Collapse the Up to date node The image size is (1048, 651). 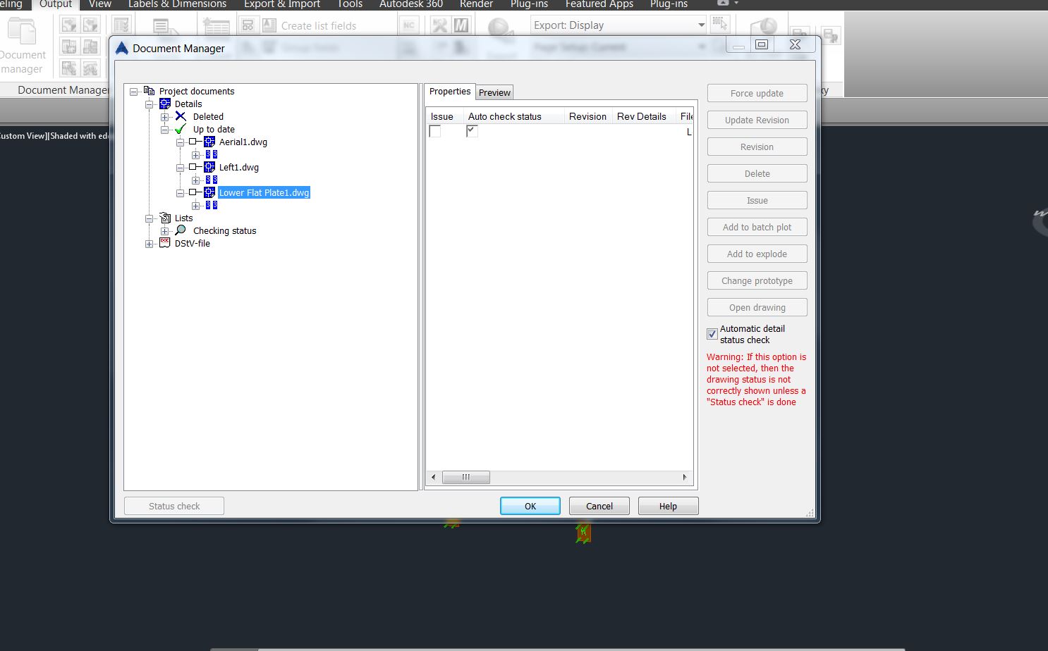point(164,129)
